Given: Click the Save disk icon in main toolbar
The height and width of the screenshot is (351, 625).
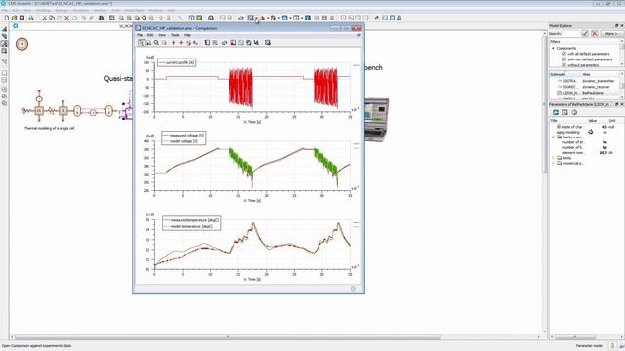Looking at the screenshot, I should pos(21,18).
